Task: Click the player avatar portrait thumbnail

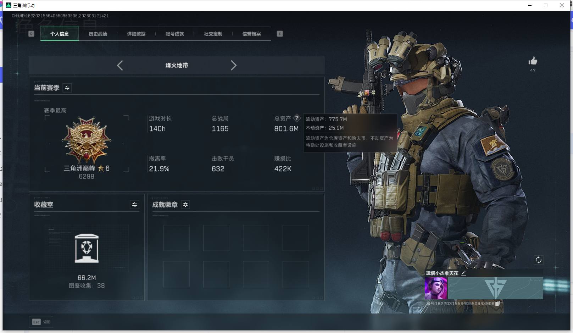Action: coord(435,289)
